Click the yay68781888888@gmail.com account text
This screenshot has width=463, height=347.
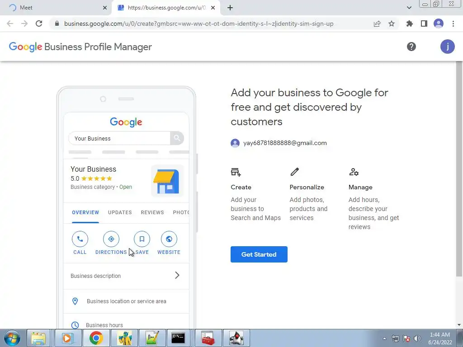coord(285,143)
